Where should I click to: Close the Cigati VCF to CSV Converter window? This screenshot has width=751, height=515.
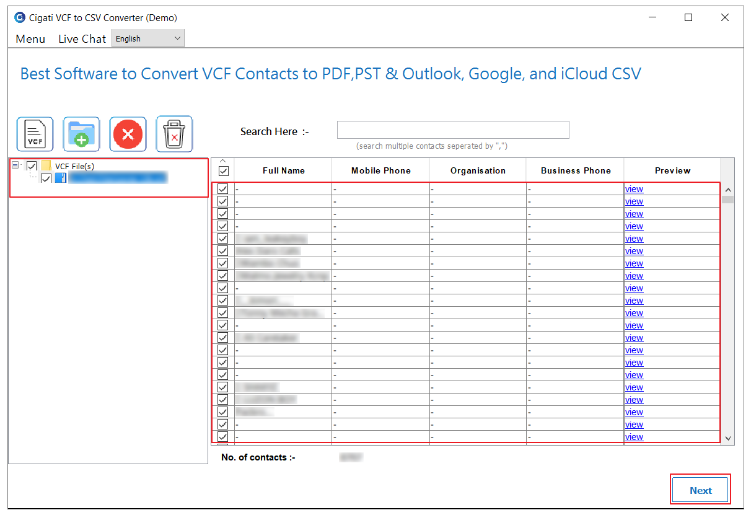724,17
